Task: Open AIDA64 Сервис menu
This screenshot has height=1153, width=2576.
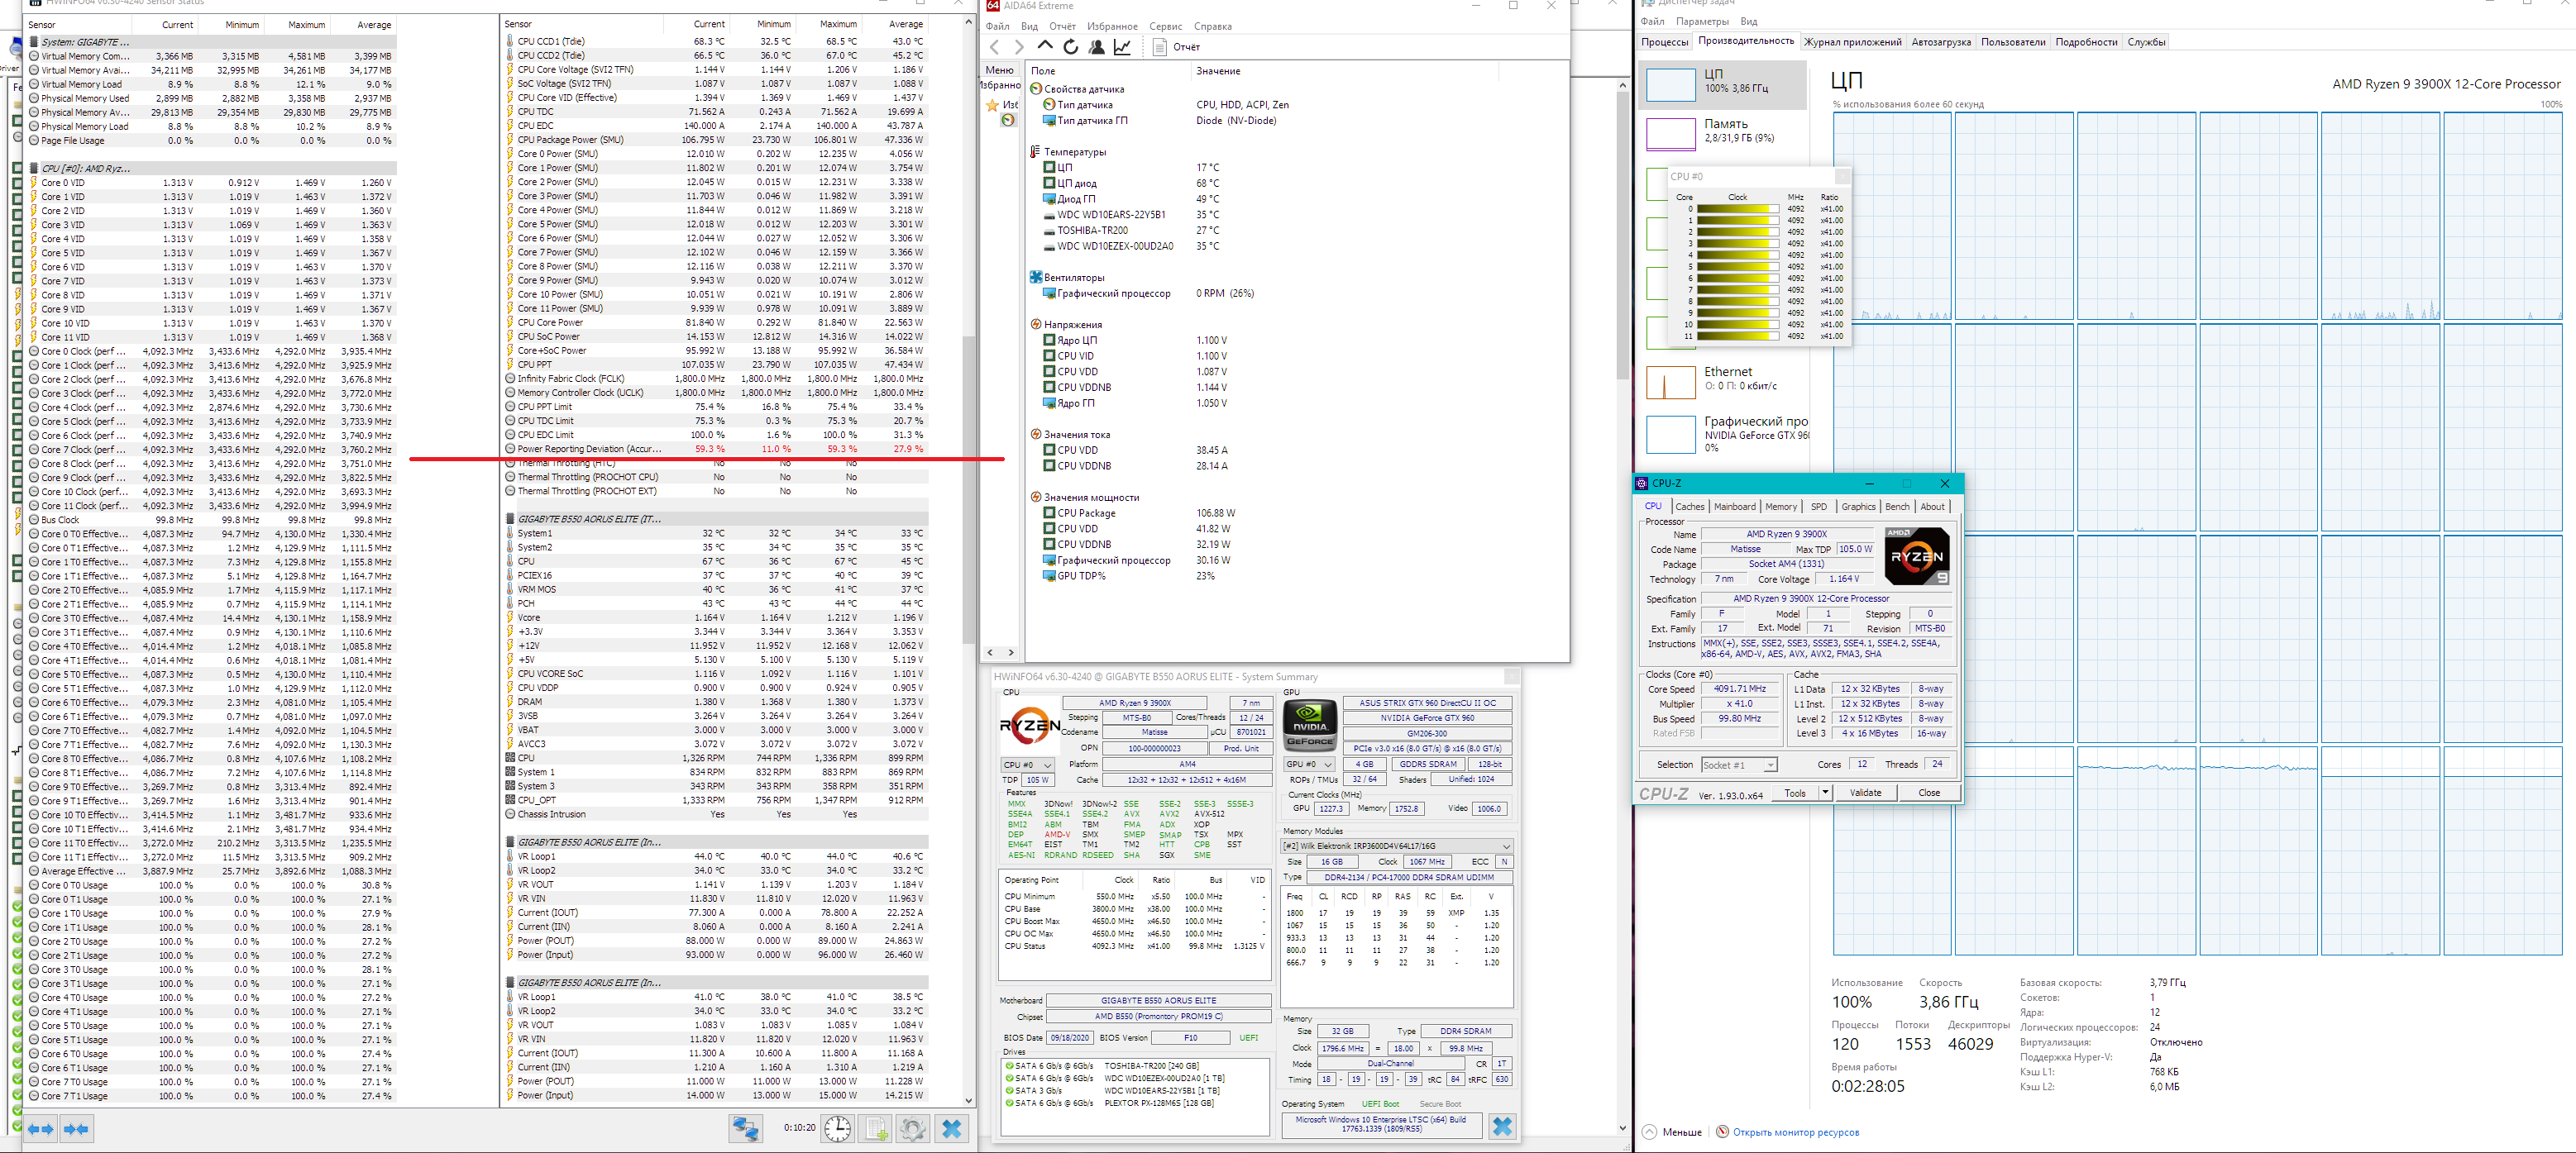Action: tap(1166, 26)
